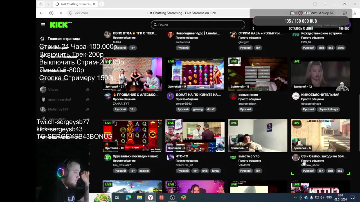This screenshot has width=360, height=202.
Task: Toggle offline indicator for apasnayaryka1
Action: point(88,99)
